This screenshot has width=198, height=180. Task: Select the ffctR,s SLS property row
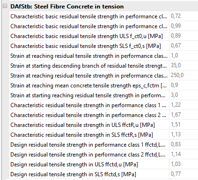coord(89,135)
